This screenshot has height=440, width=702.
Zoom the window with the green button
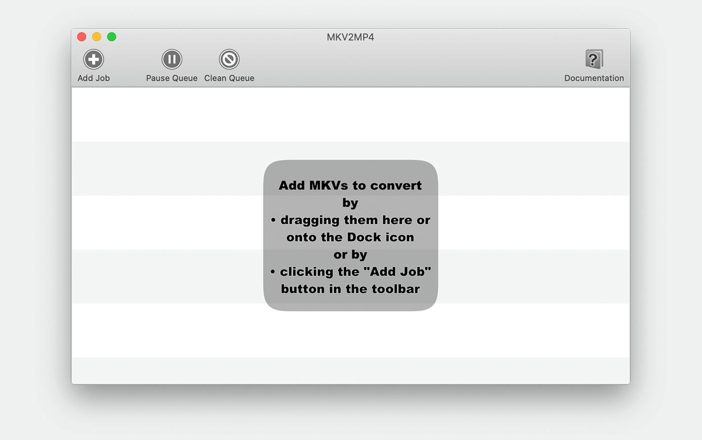pyautogui.click(x=112, y=37)
